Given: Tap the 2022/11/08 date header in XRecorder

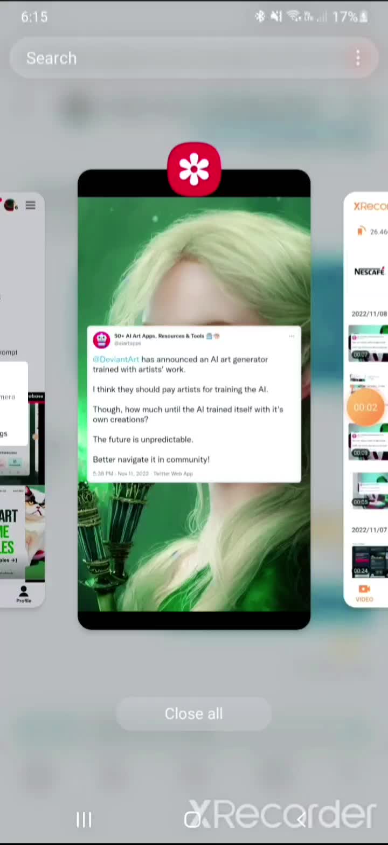Looking at the screenshot, I should [x=369, y=314].
